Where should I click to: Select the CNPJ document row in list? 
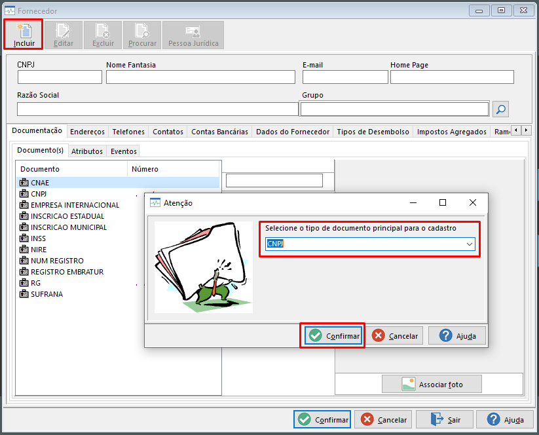pyautogui.click(x=80, y=194)
